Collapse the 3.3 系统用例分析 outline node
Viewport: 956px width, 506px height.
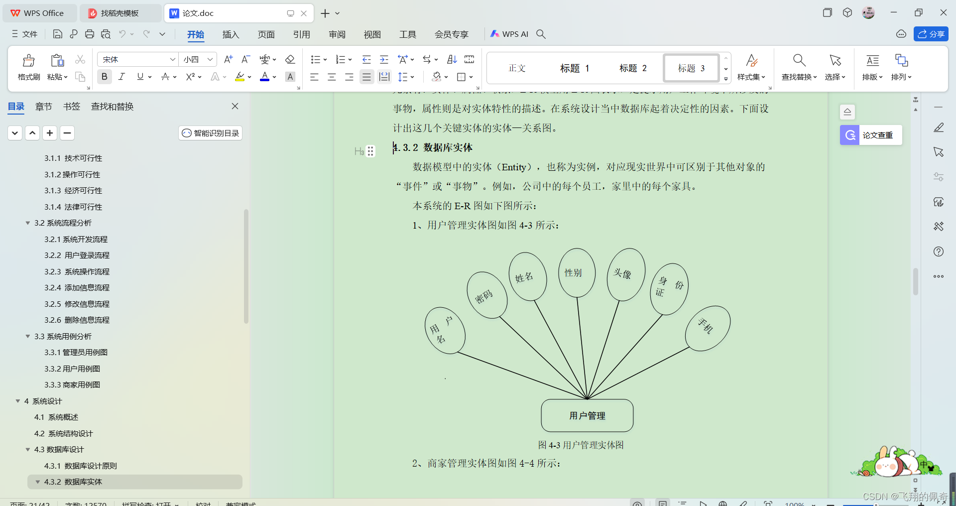(28, 337)
